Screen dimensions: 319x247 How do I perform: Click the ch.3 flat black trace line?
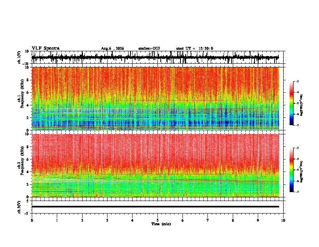pyautogui.click(x=155, y=207)
